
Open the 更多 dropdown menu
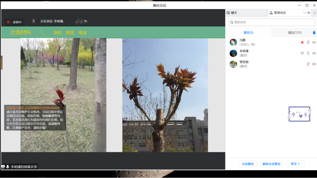(295, 164)
